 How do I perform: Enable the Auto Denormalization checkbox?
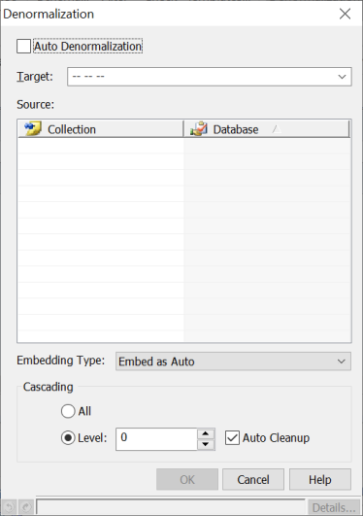pos(23,46)
